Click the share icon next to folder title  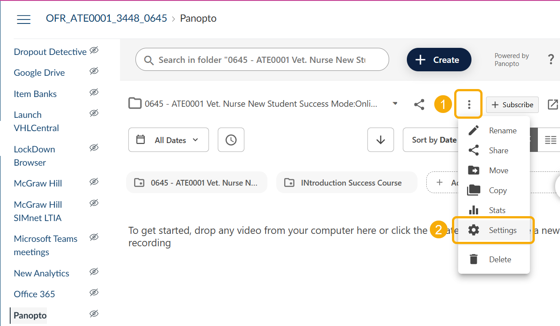tap(419, 105)
